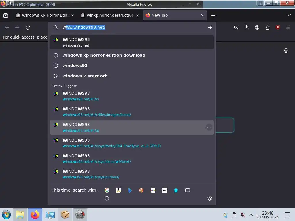
Task: Open the update notifier tray icon
Action: click(225, 215)
